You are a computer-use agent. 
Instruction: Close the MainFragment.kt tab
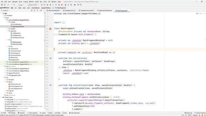(x=128, y=10)
